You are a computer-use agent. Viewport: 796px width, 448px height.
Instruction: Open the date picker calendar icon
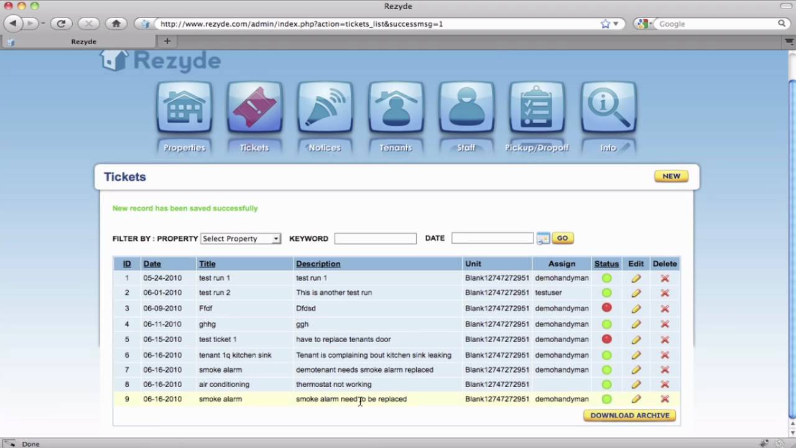[x=543, y=238]
